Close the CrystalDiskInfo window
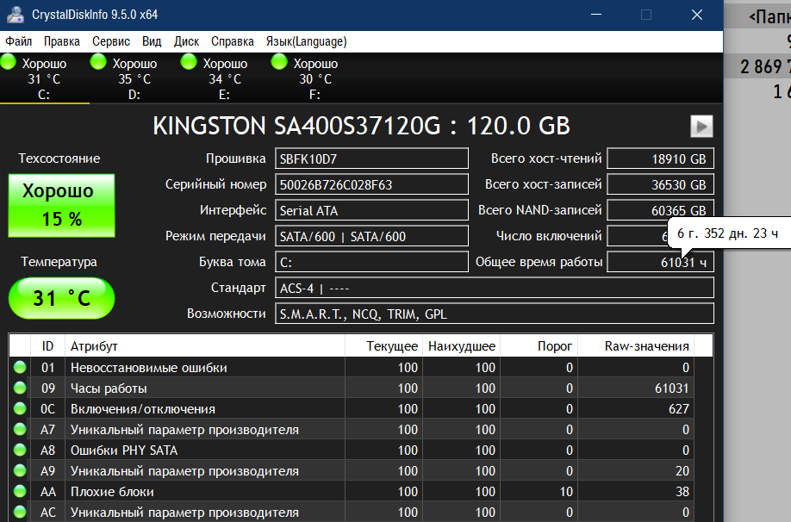 pyautogui.click(x=697, y=15)
